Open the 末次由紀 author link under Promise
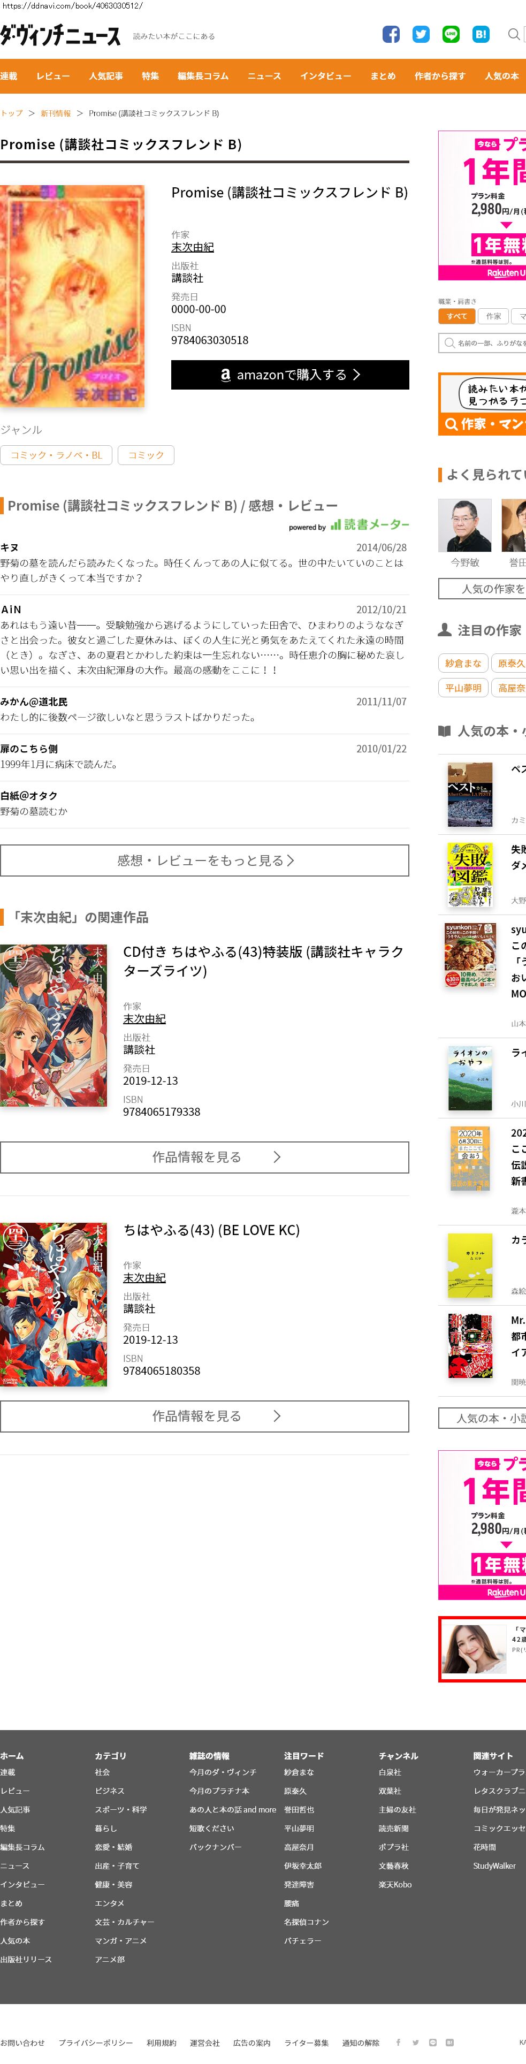Screen dimensions: 526x2064 (192, 248)
